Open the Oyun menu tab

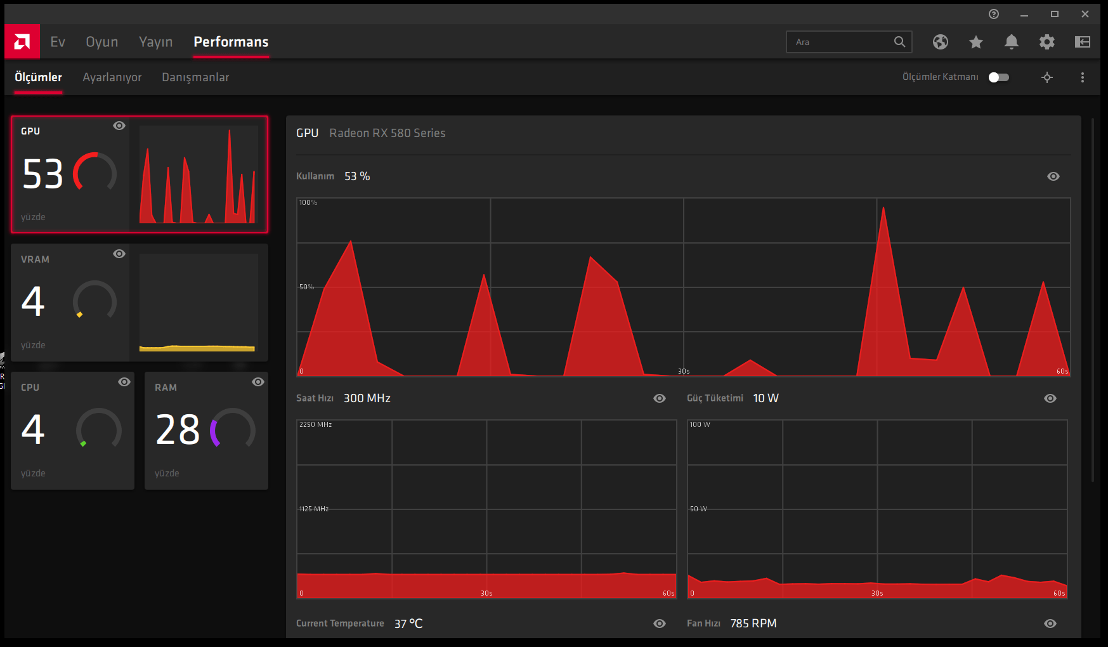pos(102,42)
